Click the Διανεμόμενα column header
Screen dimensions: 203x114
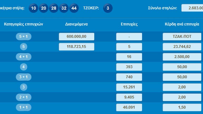tap(76, 24)
